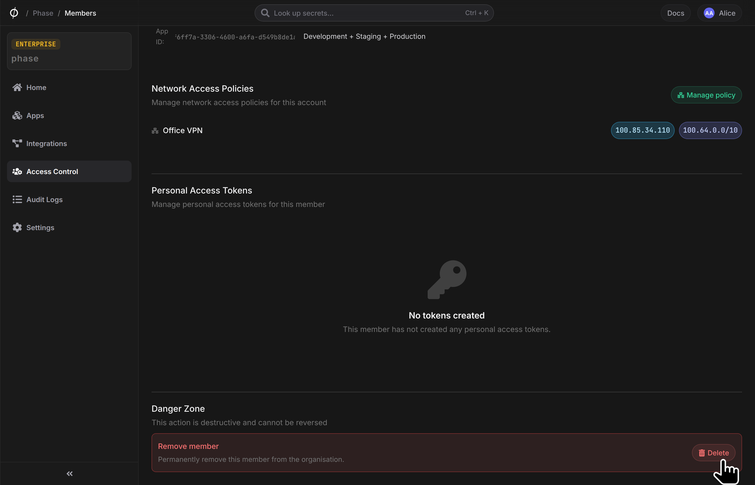Click the Danger Zone heading
This screenshot has width=755, height=485.
coord(178,408)
